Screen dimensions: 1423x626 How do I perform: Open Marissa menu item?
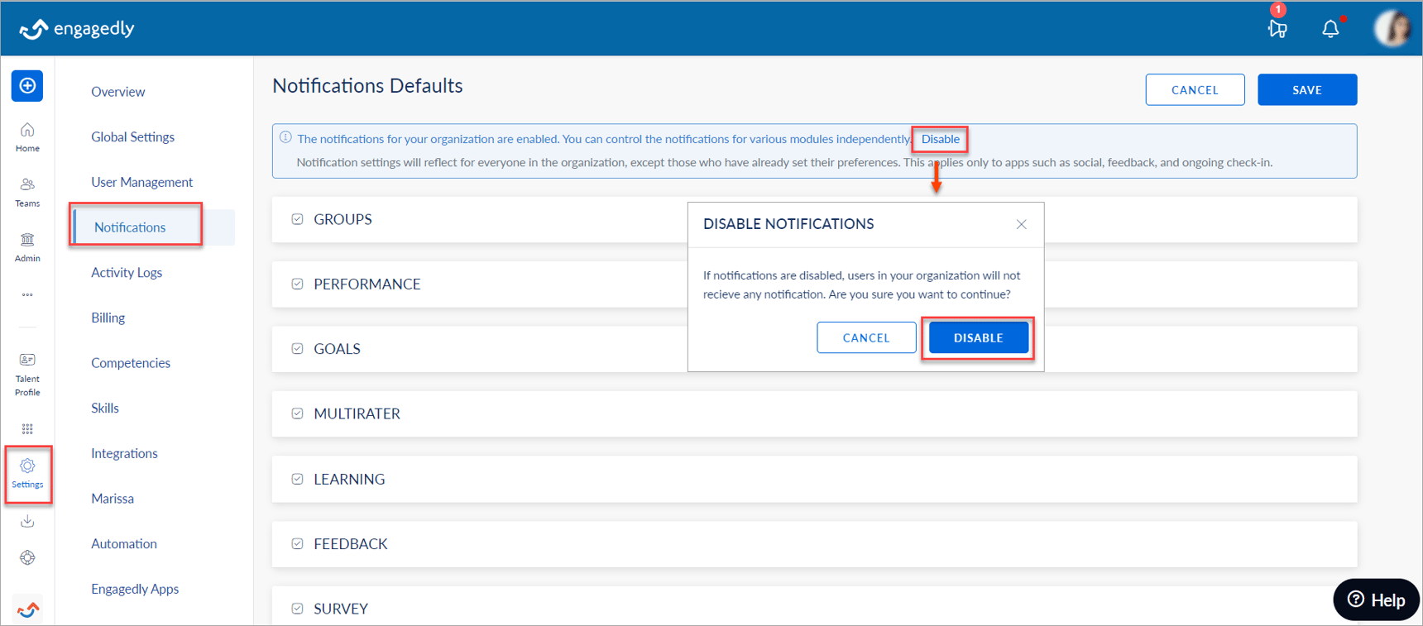click(x=113, y=499)
